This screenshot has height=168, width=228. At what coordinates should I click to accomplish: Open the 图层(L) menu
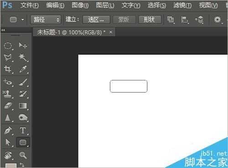point(105,5)
